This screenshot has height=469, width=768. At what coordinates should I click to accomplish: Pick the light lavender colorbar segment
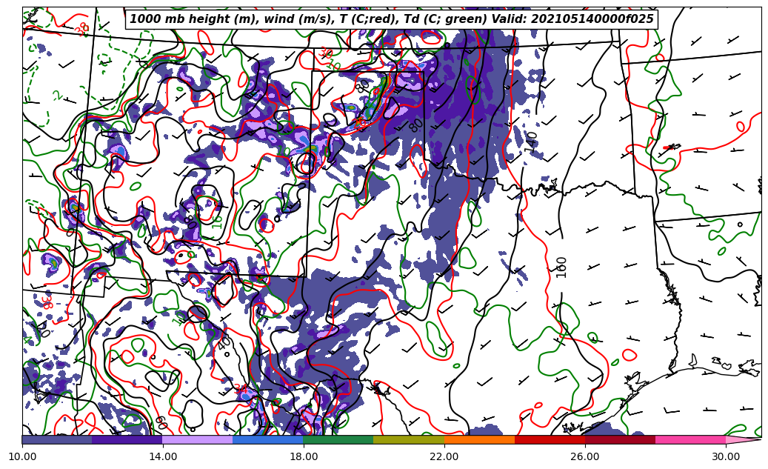197,439
